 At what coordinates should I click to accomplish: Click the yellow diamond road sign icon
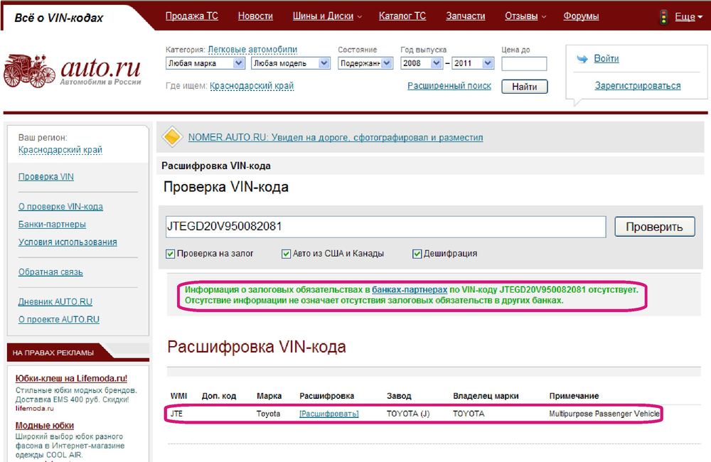click(172, 137)
